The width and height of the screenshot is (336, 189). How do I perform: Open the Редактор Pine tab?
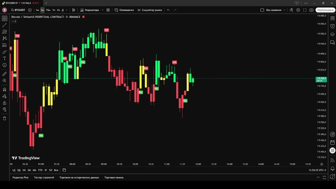click(20, 177)
